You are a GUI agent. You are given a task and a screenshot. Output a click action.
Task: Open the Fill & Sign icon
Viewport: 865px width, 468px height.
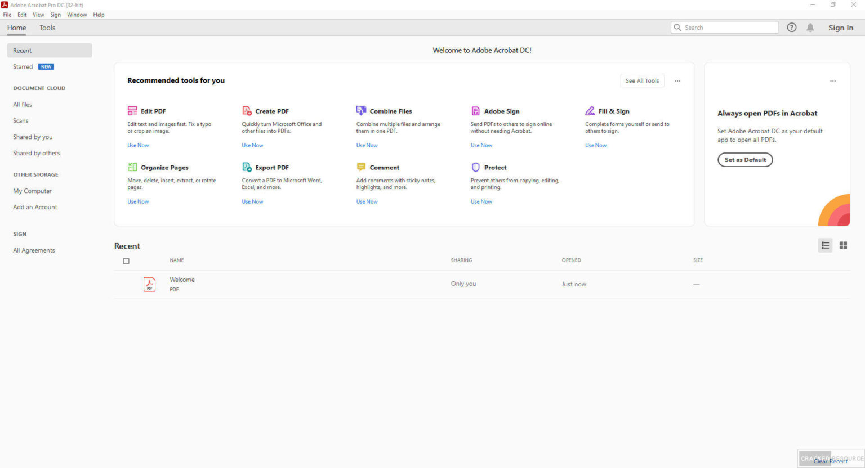pos(590,111)
